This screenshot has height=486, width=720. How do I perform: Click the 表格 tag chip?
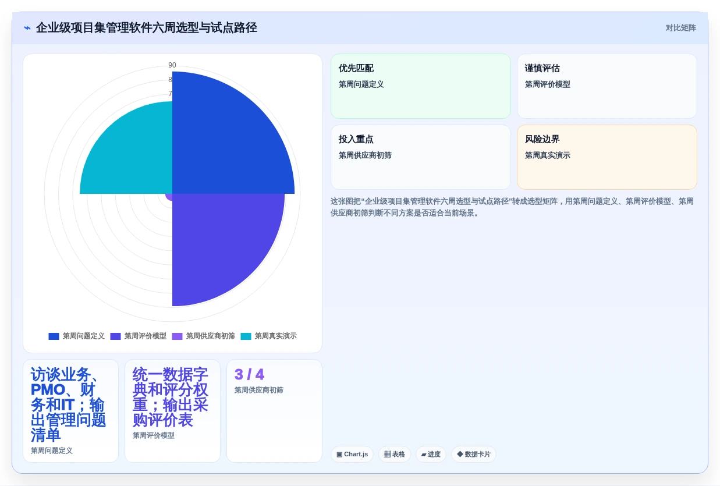(x=395, y=455)
